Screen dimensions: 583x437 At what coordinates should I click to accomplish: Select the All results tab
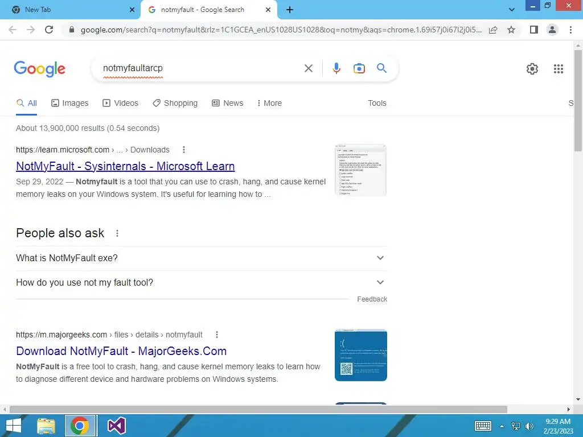click(x=26, y=104)
